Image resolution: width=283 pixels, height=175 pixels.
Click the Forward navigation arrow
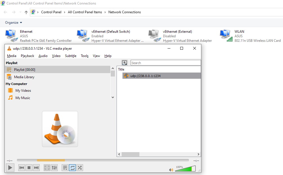(14, 12)
